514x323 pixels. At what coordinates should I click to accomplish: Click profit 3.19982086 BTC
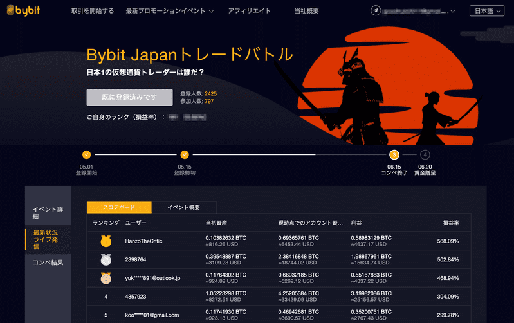click(371, 293)
